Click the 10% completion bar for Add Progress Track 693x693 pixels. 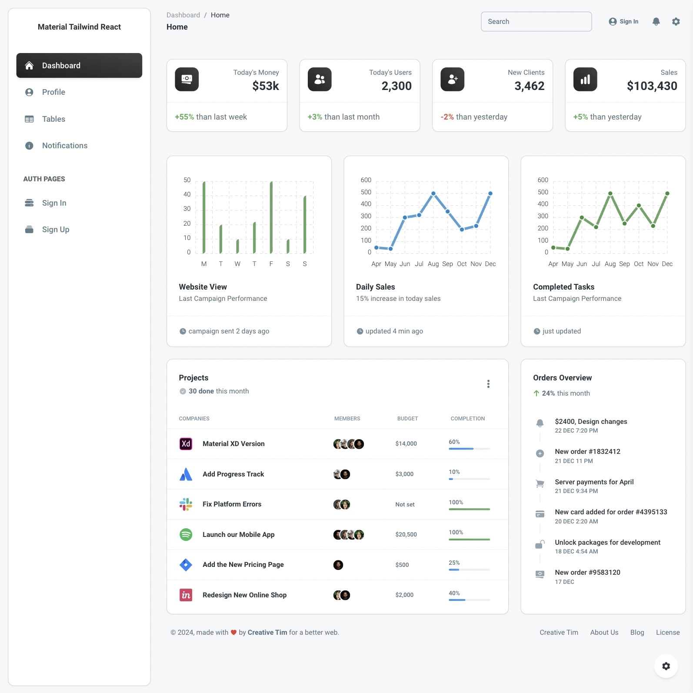(x=469, y=479)
